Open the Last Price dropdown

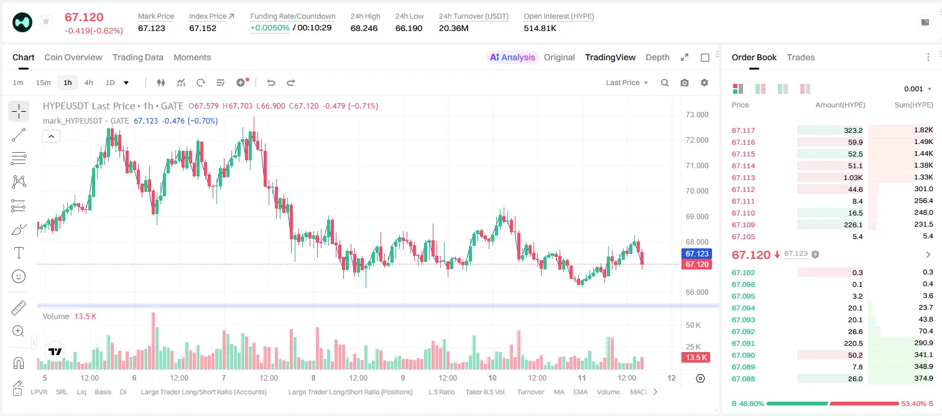click(x=627, y=83)
